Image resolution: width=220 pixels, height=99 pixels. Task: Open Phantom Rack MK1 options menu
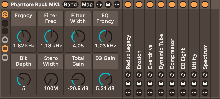pos(117,4)
